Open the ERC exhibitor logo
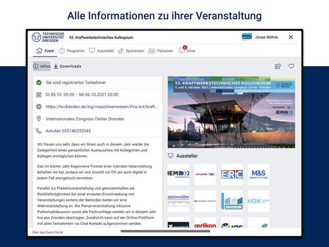 point(232,175)
